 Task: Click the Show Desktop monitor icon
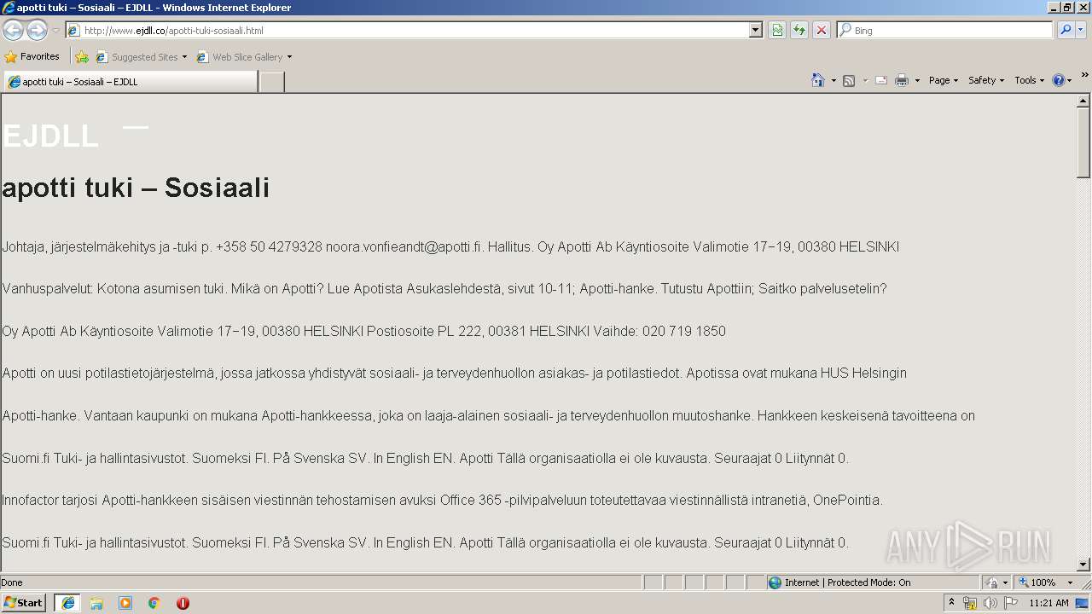click(x=1083, y=603)
